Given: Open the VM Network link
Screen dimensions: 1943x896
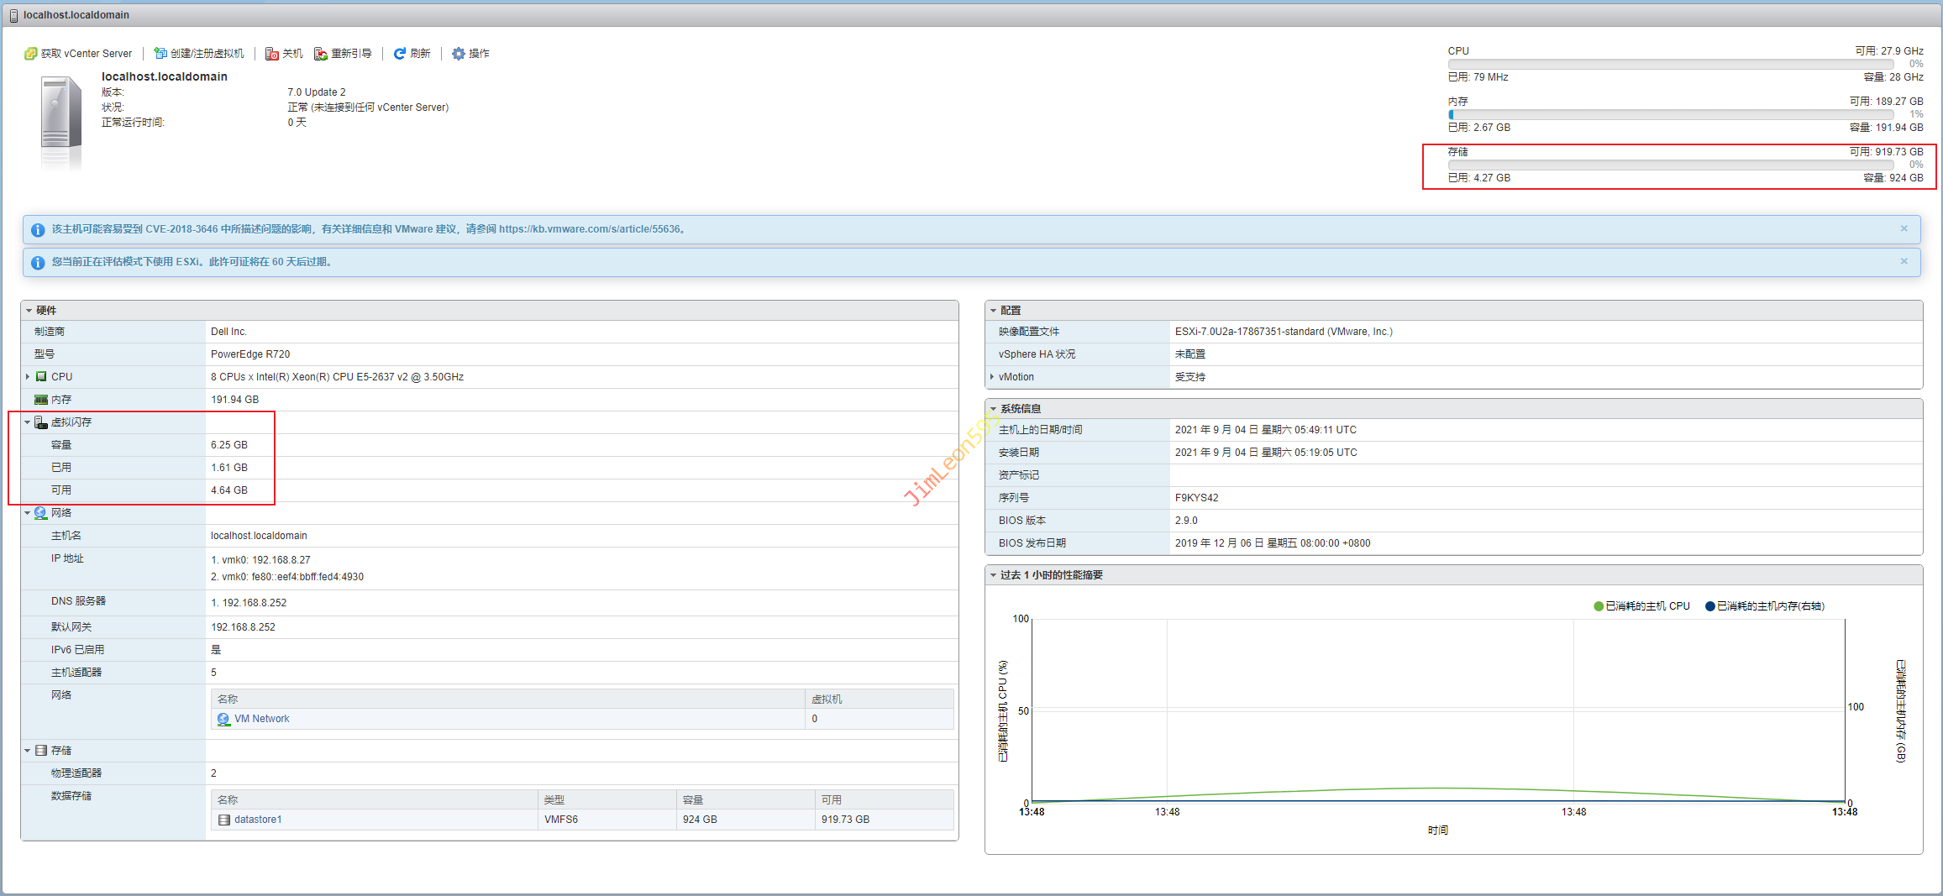Looking at the screenshot, I should [261, 719].
